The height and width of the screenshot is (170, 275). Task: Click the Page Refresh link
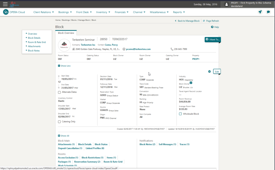coord(213,21)
